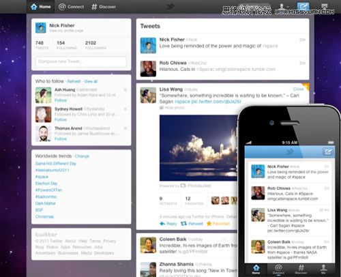
Task: Tap compose icon in iPhone app header
Action: [327, 151]
